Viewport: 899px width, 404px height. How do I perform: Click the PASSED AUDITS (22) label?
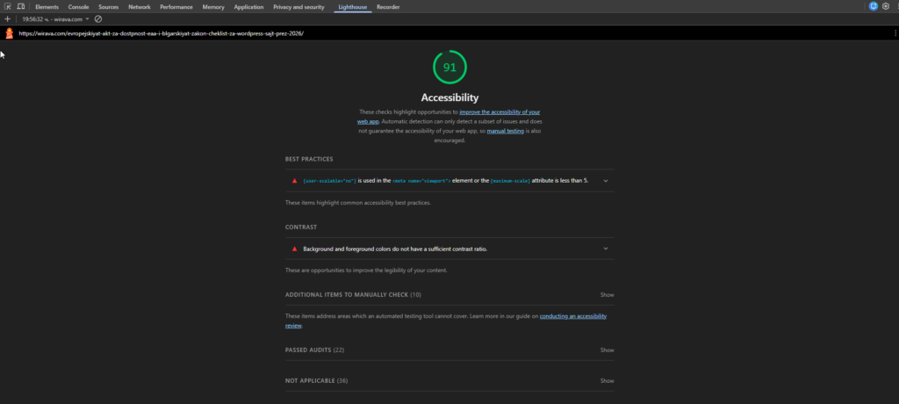point(314,350)
